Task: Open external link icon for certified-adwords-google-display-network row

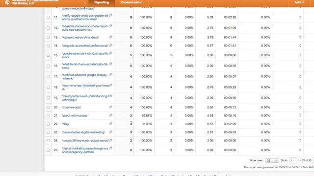Action: (110, 75)
